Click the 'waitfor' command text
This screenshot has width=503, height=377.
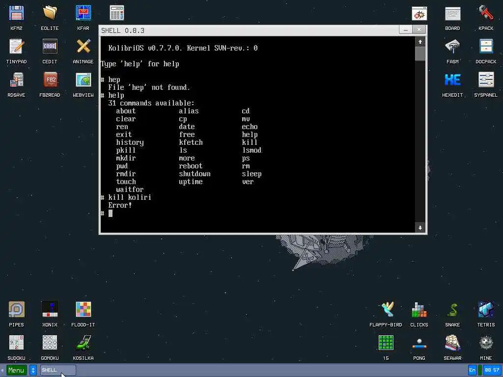coord(130,189)
